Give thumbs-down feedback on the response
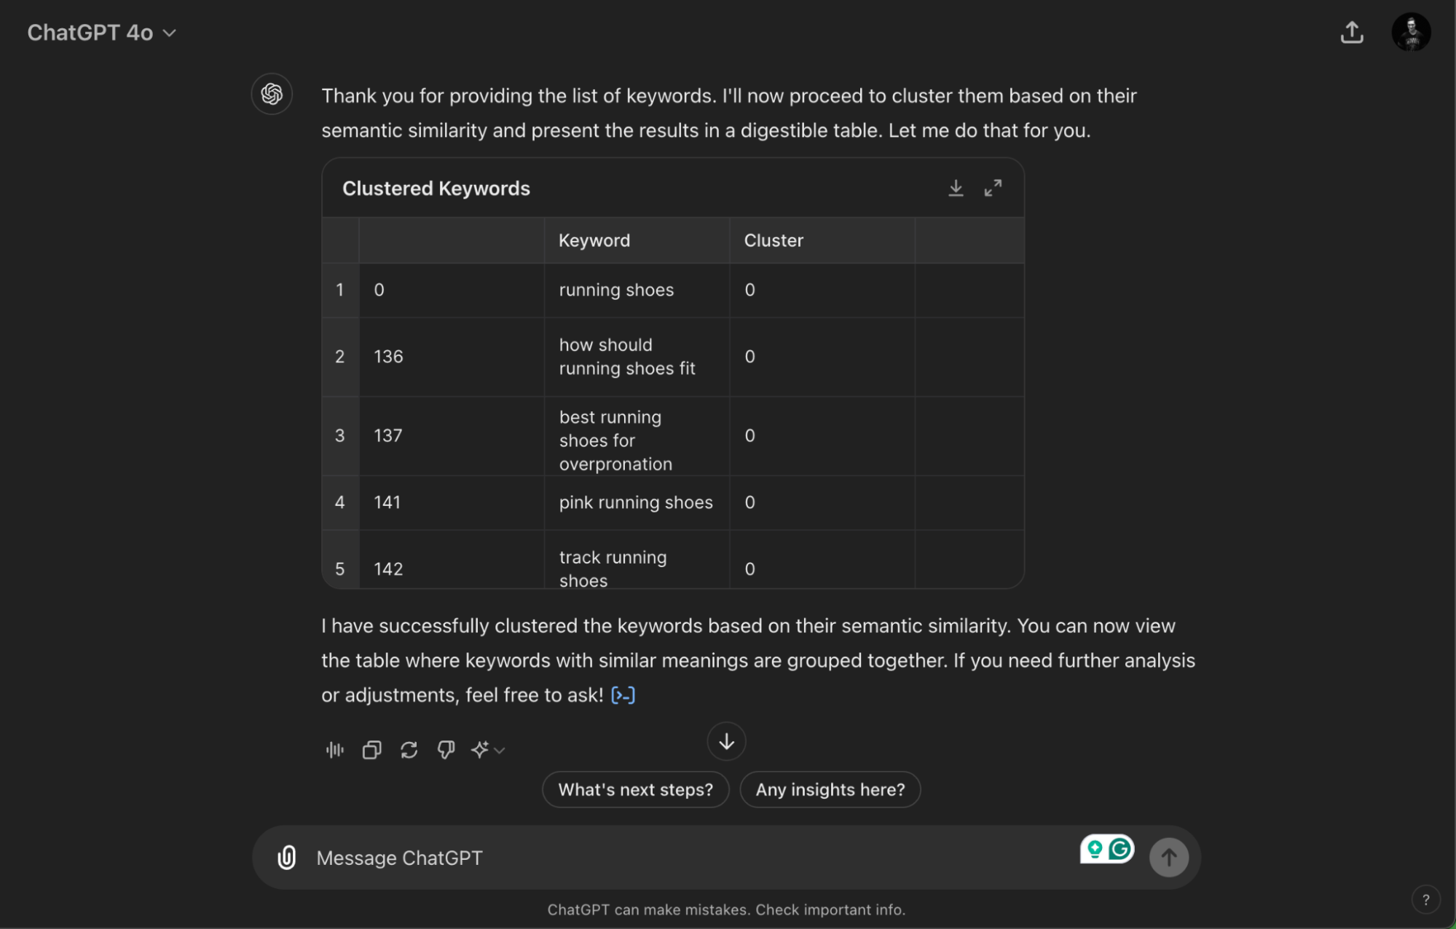This screenshot has width=1456, height=929. pyautogui.click(x=445, y=750)
